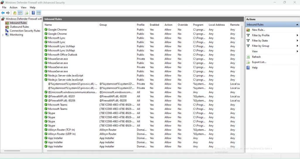Click the blue Help toolbar icon

pyautogui.click(x=33, y=13)
